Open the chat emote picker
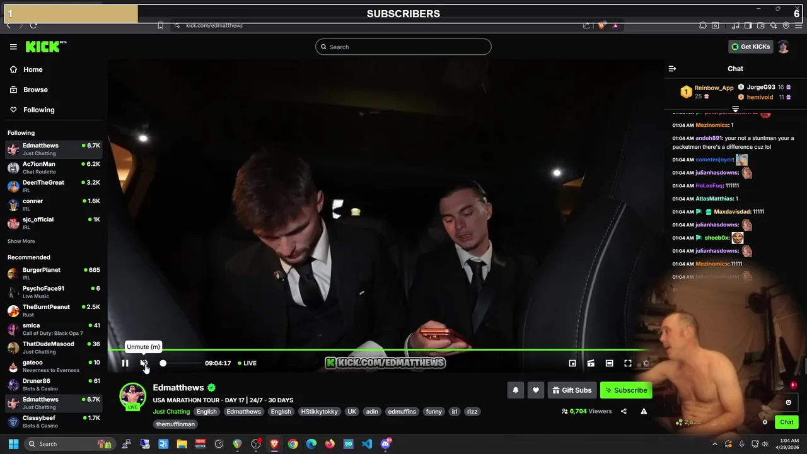 click(x=788, y=402)
